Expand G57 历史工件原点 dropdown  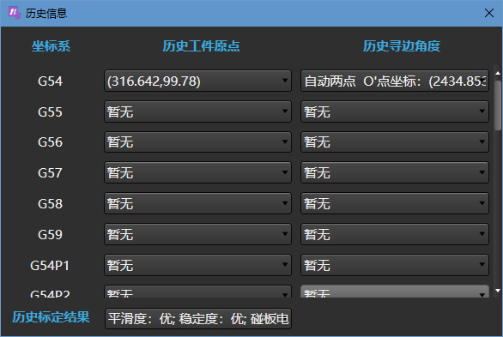(197, 172)
